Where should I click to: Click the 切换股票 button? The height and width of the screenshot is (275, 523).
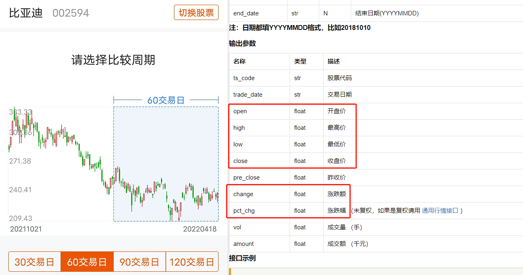tap(196, 12)
